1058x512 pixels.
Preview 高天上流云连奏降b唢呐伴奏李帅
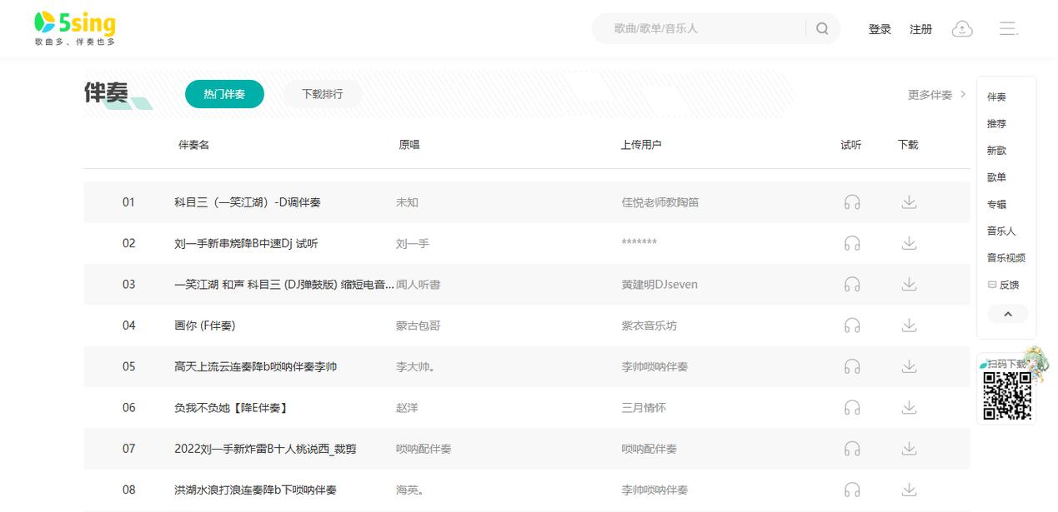click(x=852, y=366)
